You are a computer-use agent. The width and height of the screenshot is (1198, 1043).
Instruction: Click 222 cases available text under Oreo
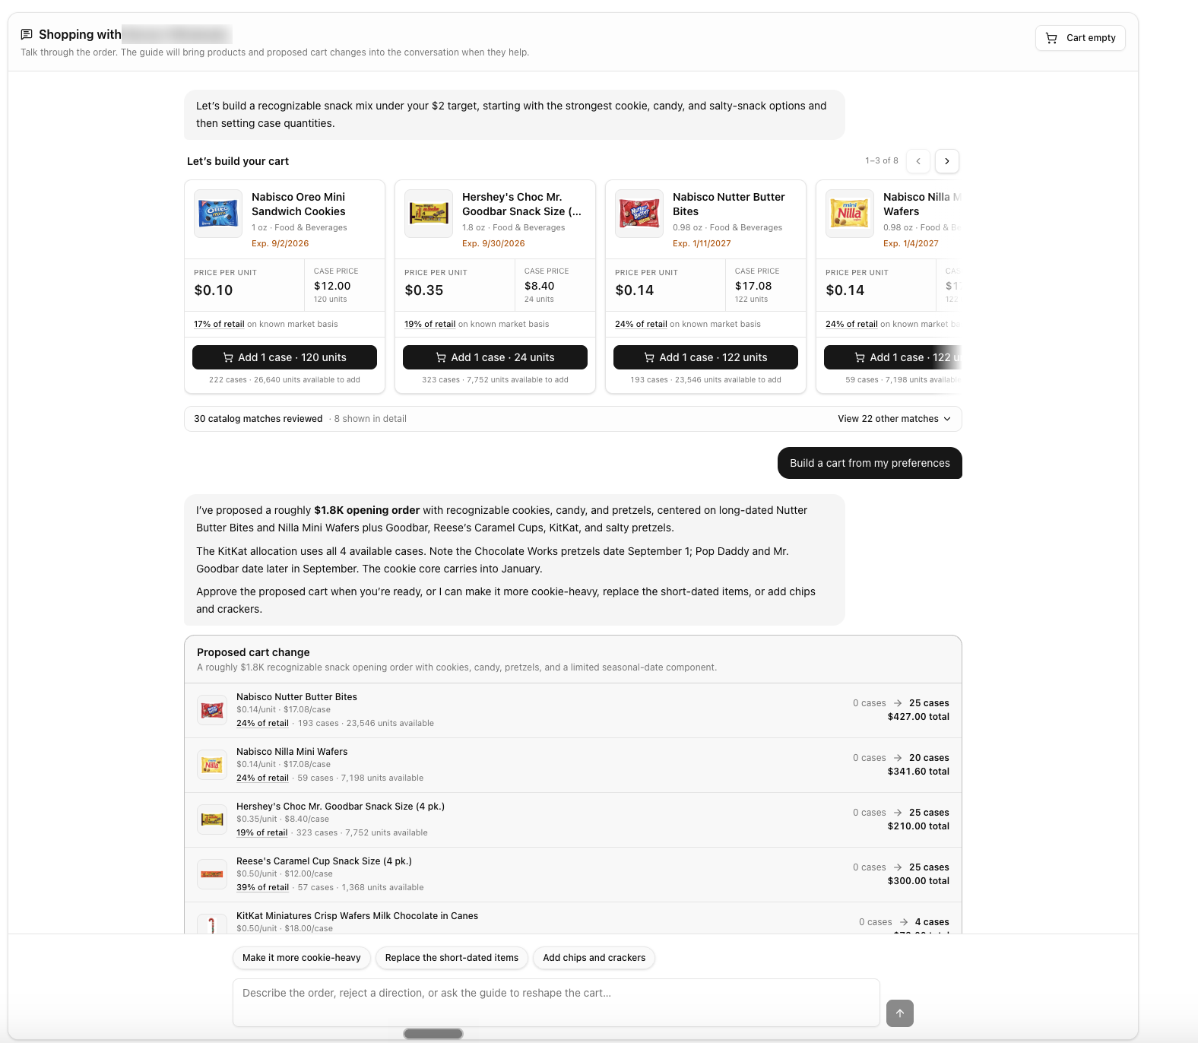tap(284, 380)
